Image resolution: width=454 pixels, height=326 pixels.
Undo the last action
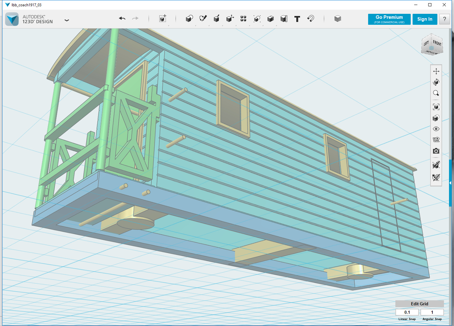(122, 18)
